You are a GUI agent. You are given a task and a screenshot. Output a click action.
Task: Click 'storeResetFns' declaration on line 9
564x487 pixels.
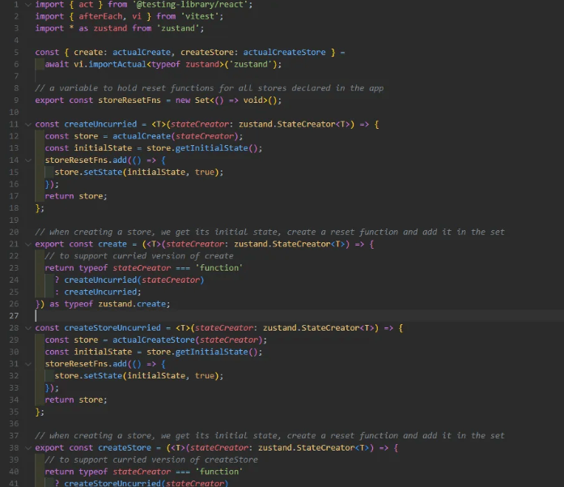[x=129, y=100]
